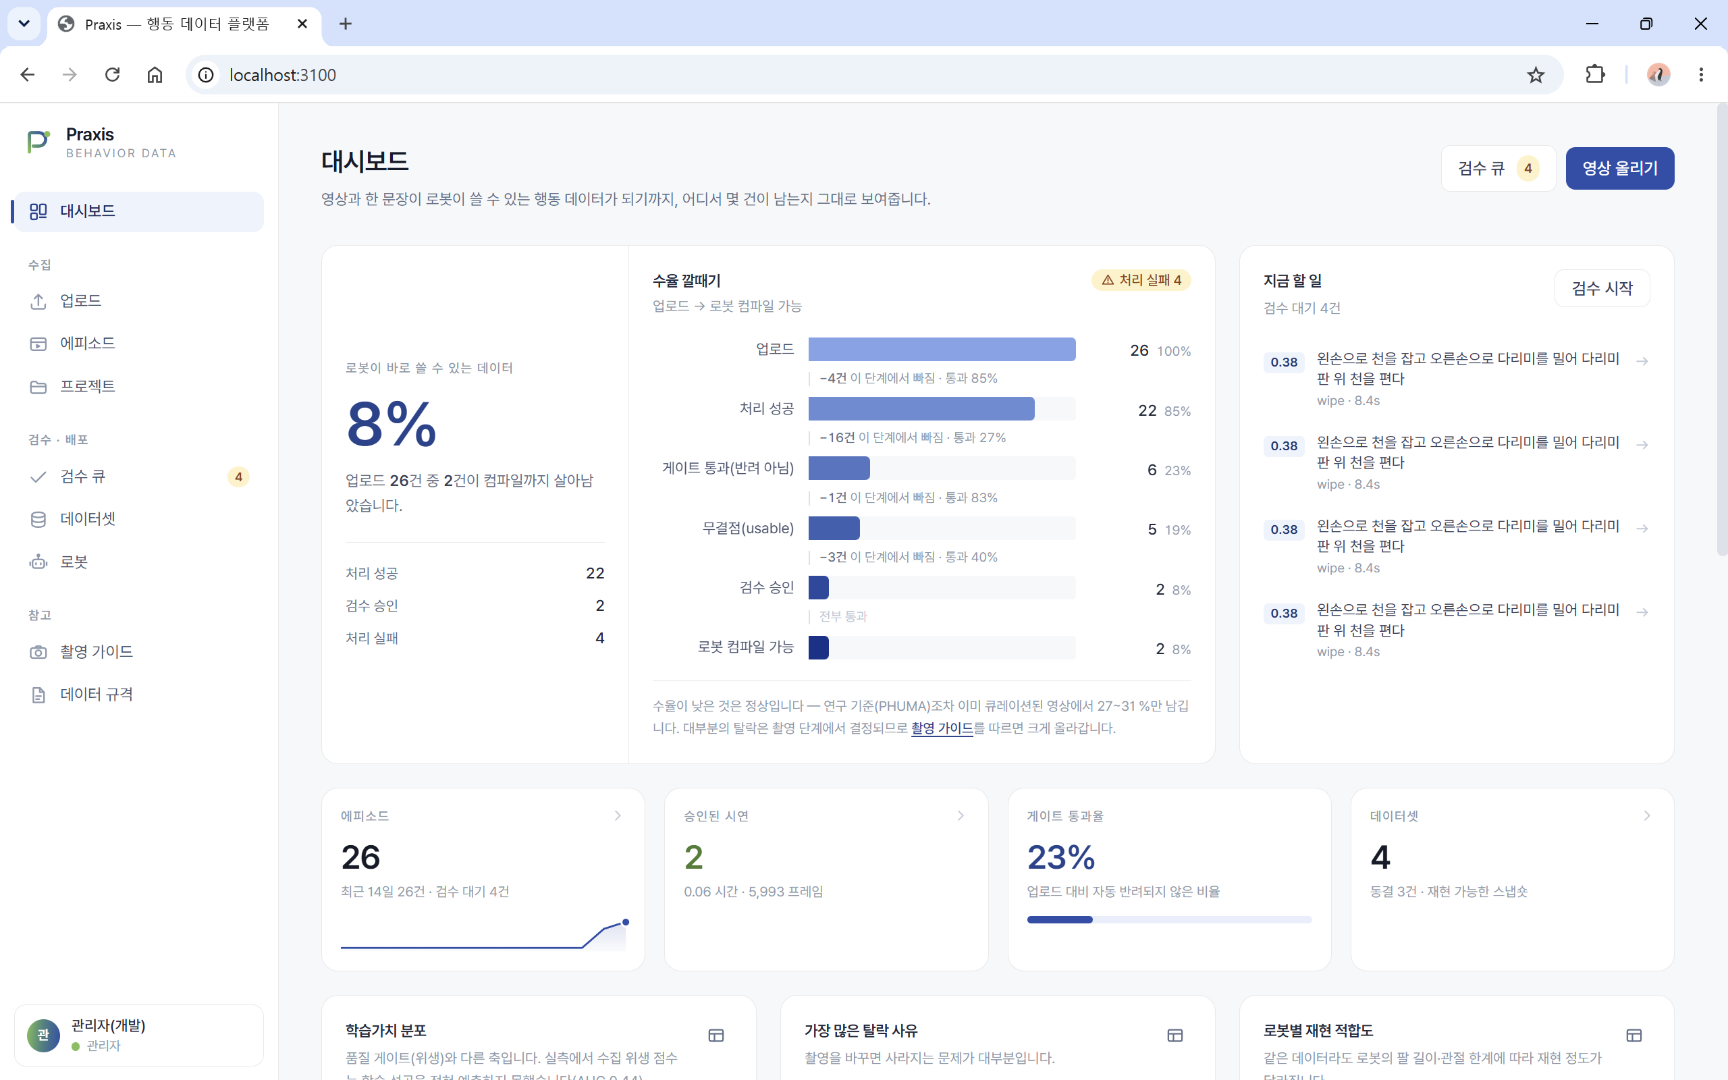Click the Praxis logo icon
Viewport: 1728px width, 1080px height.
coord(38,142)
